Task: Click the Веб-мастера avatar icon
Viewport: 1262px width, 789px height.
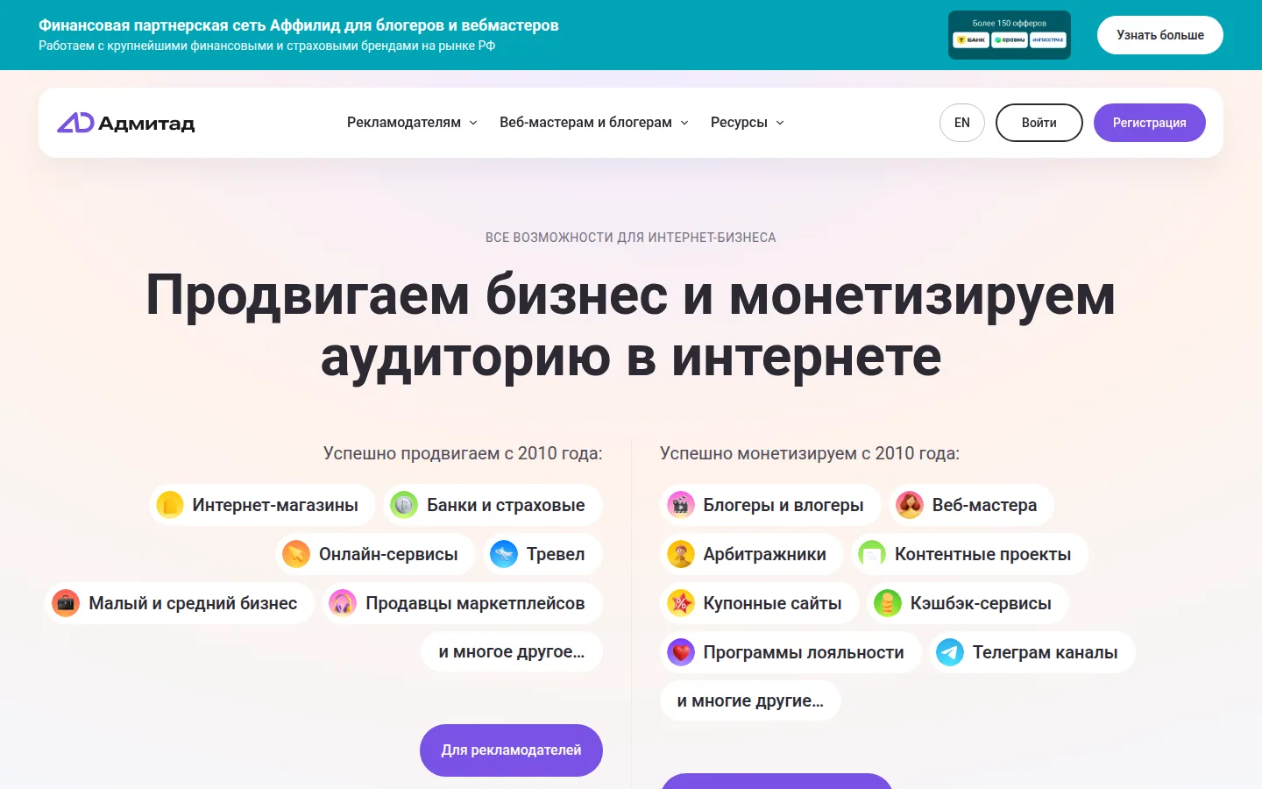Action: coord(910,505)
